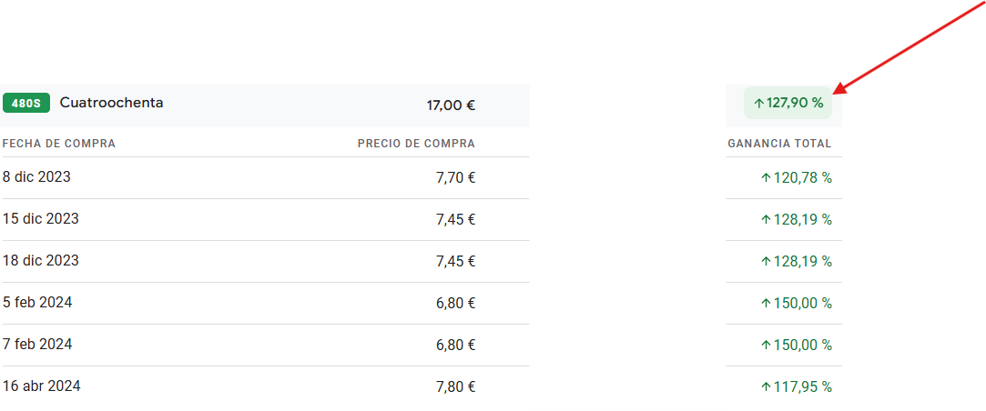Sort by PRECIO DE COMPRA column header
The width and height of the screenshot is (986, 411).
pyautogui.click(x=416, y=144)
